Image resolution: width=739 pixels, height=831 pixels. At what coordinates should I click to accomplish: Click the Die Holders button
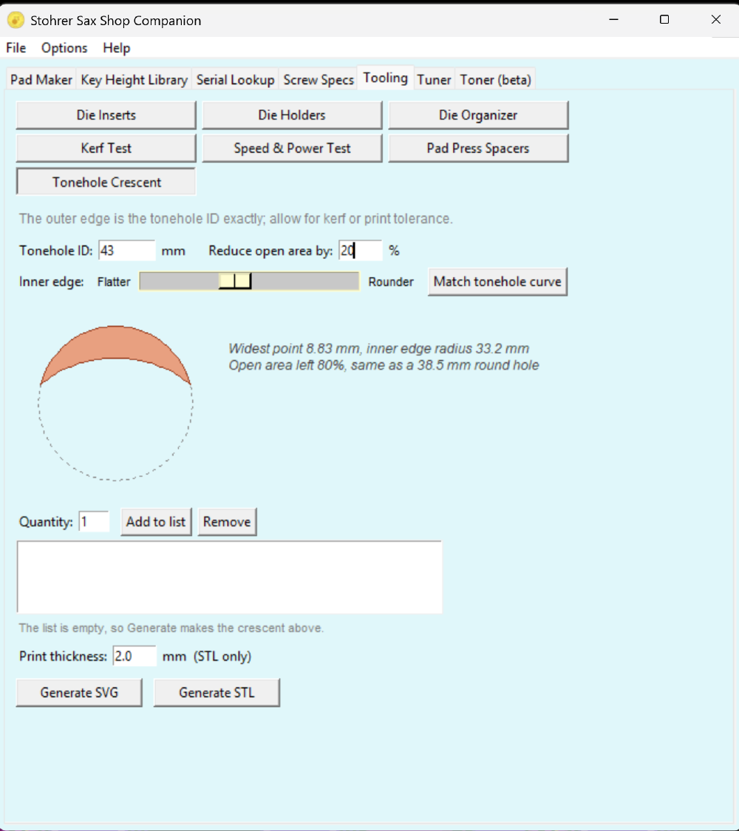coord(292,115)
